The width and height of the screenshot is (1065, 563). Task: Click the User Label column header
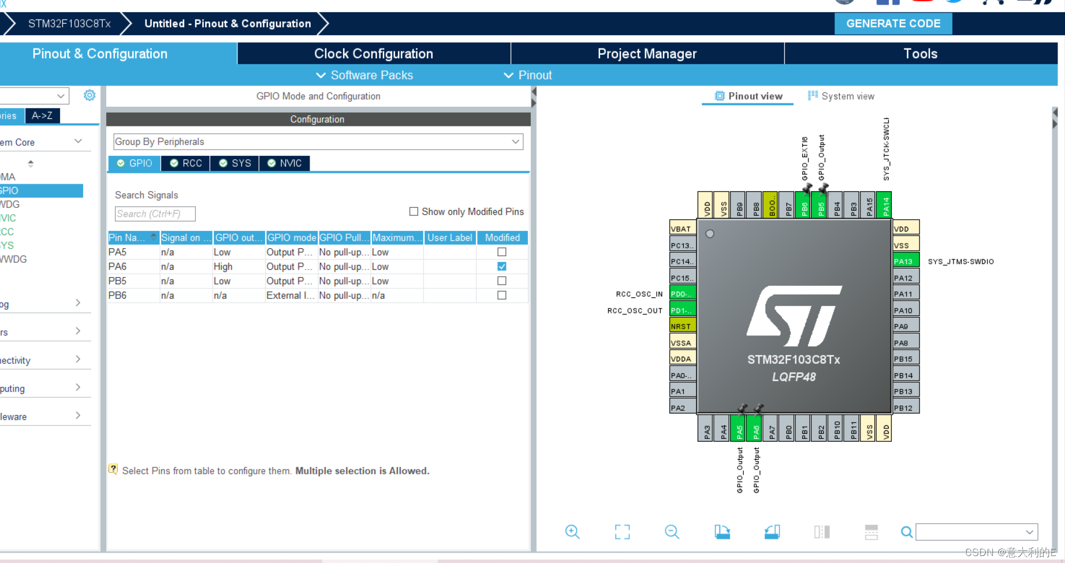point(450,237)
